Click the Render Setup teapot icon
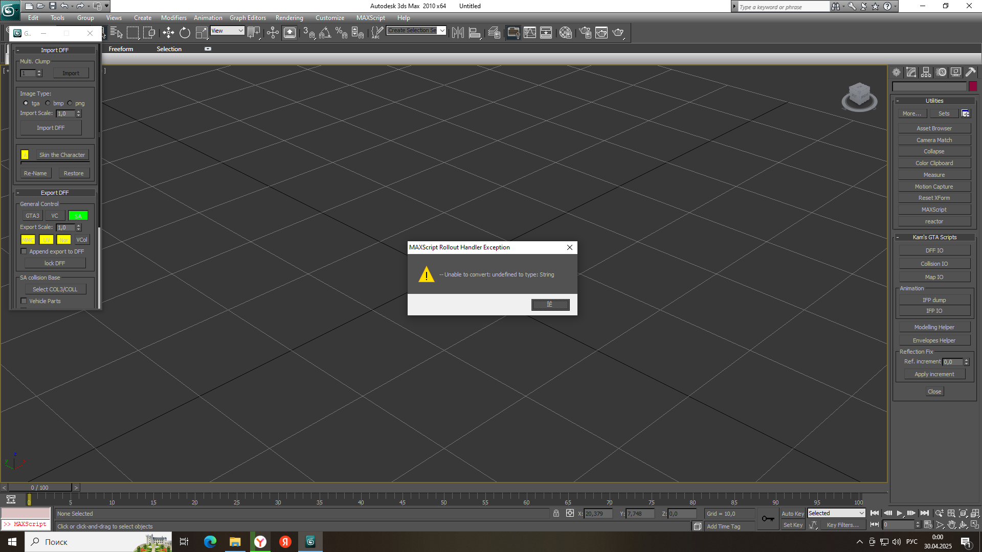 click(585, 33)
